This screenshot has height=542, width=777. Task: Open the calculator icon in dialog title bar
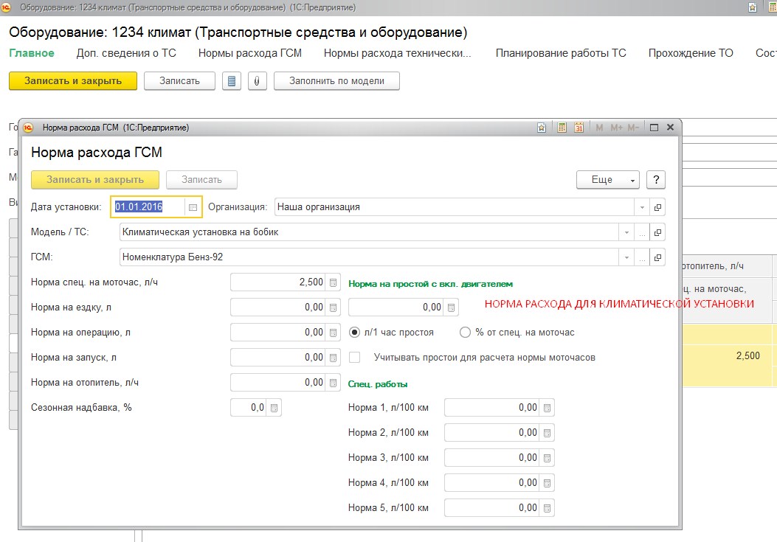(562, 128)
